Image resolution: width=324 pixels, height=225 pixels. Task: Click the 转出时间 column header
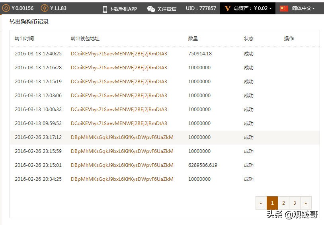pyautogui.click(x=24, y=39)
